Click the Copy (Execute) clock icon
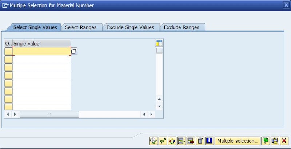 (x=153, y=141)
